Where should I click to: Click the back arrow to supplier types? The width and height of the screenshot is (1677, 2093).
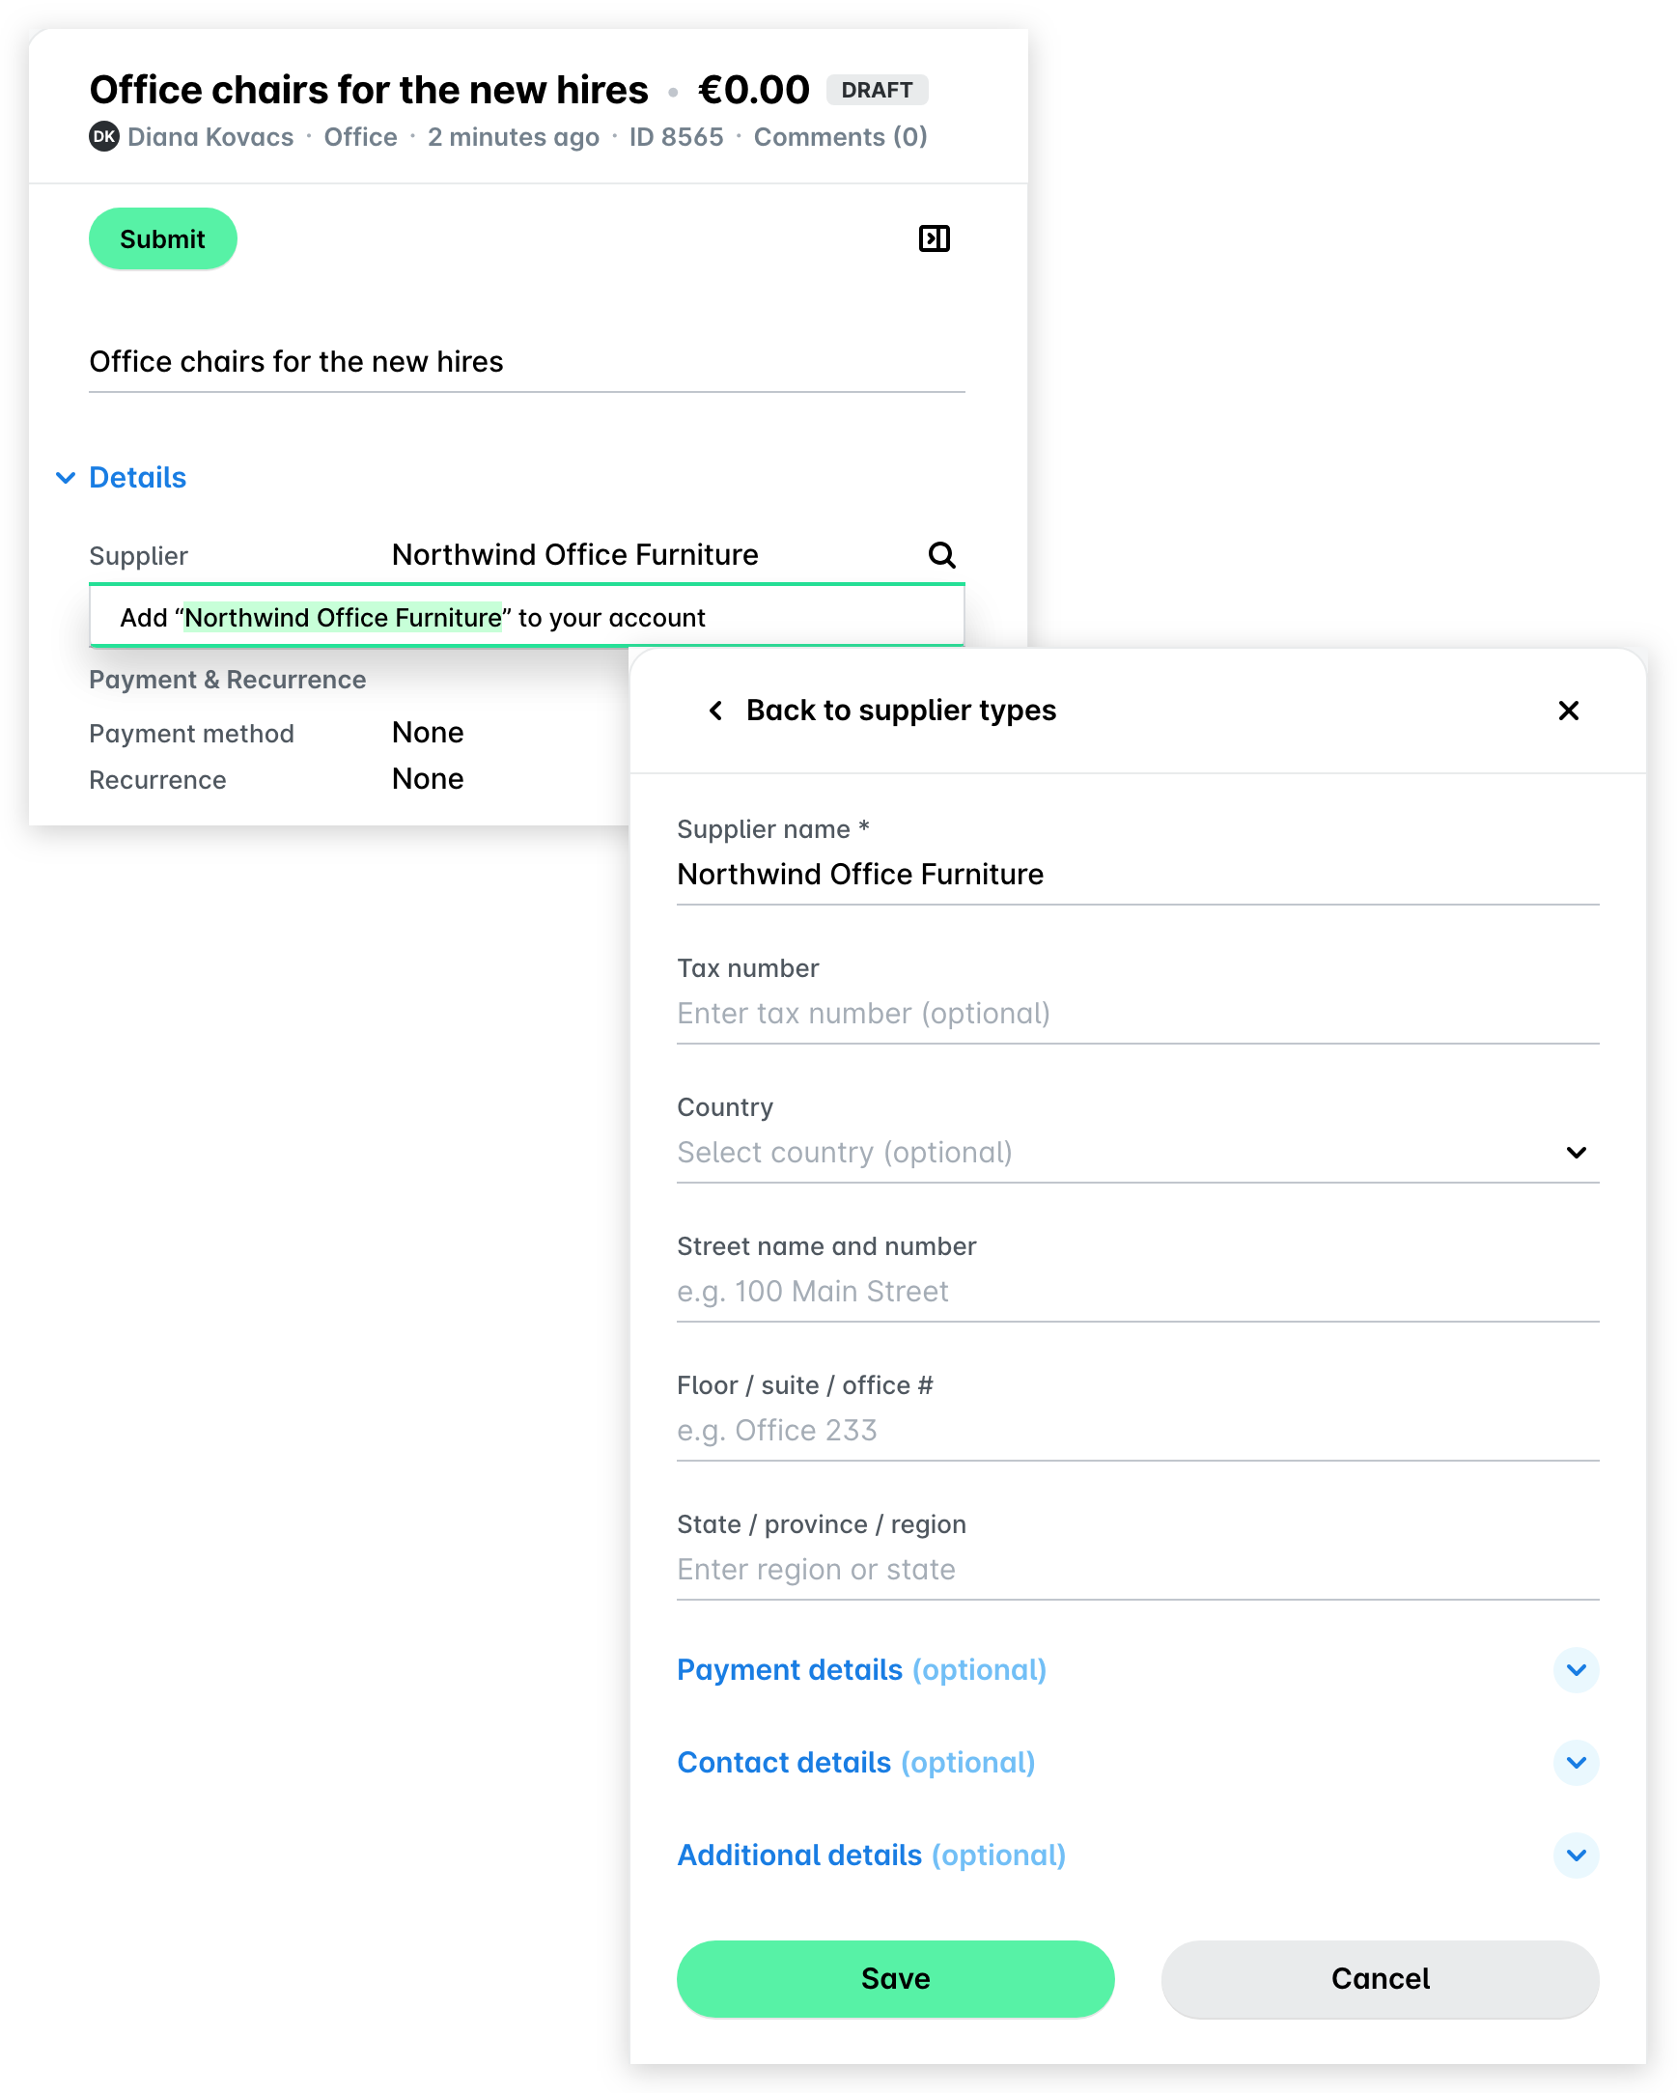pos(715,711)
